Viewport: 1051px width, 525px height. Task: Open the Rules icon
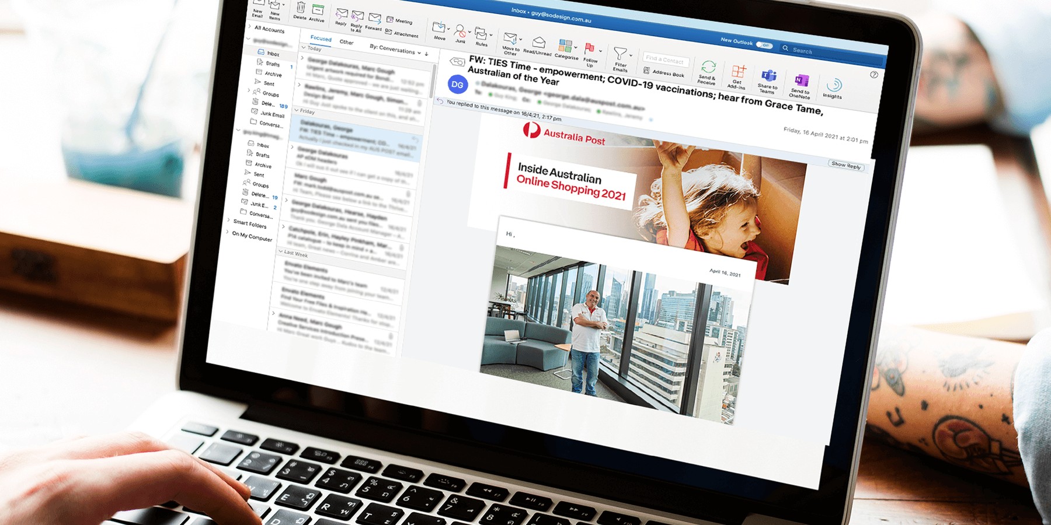pyautogui.click(x=481, y=33)
